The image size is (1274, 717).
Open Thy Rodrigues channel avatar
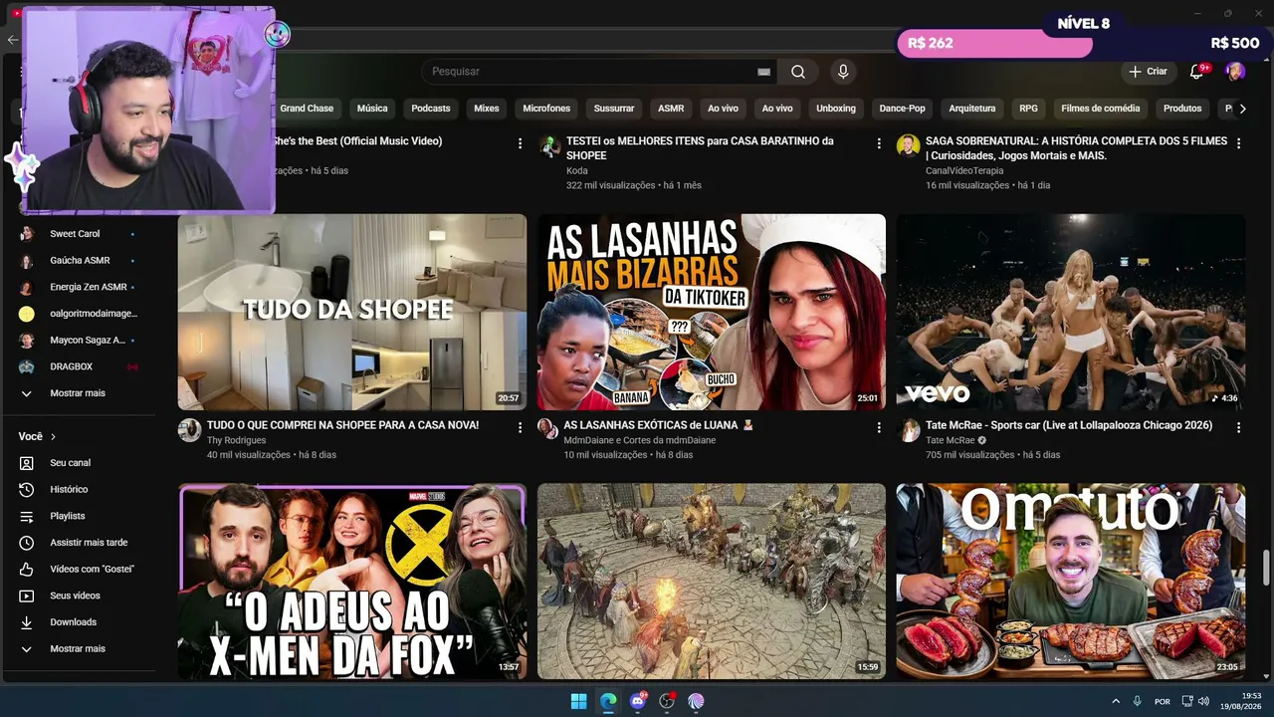189,430
